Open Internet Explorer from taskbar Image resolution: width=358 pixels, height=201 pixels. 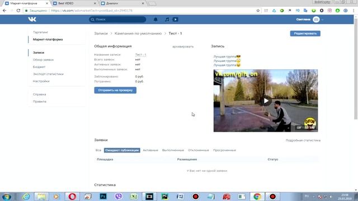click(x=26, y=197)
